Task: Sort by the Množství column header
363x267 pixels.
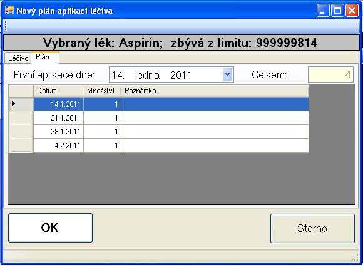Action: click(x=102, y=91)
